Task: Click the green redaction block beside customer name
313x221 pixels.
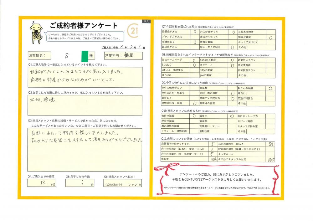Action: pos(84,56)
